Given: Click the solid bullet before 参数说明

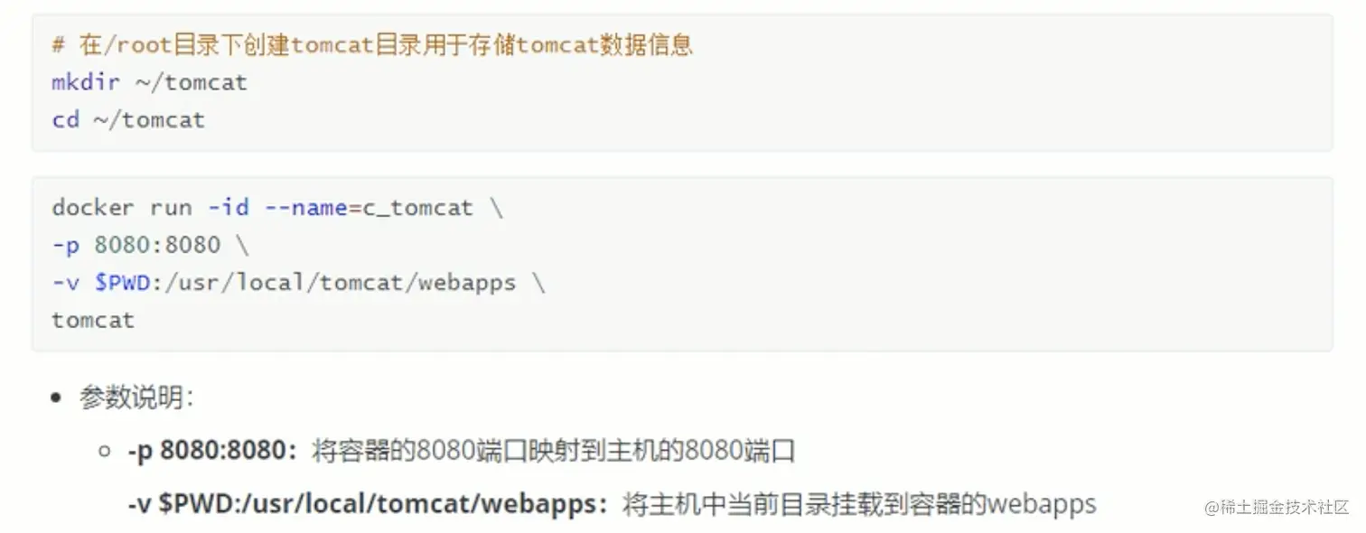Looking at the screenshot, I should tap(57, 398).
